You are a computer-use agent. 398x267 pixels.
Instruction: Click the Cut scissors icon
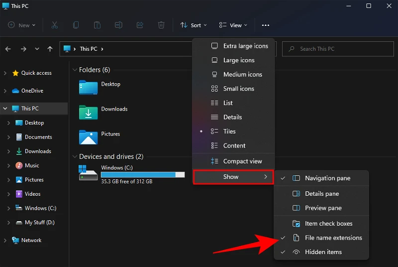[55, 25]
